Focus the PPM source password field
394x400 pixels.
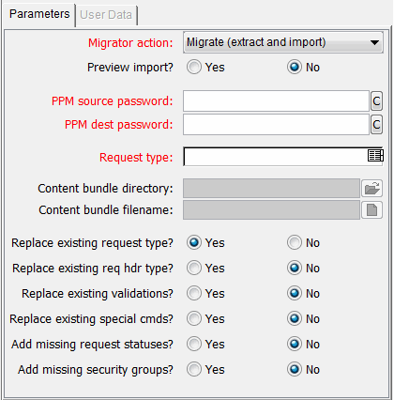point(276,101)
